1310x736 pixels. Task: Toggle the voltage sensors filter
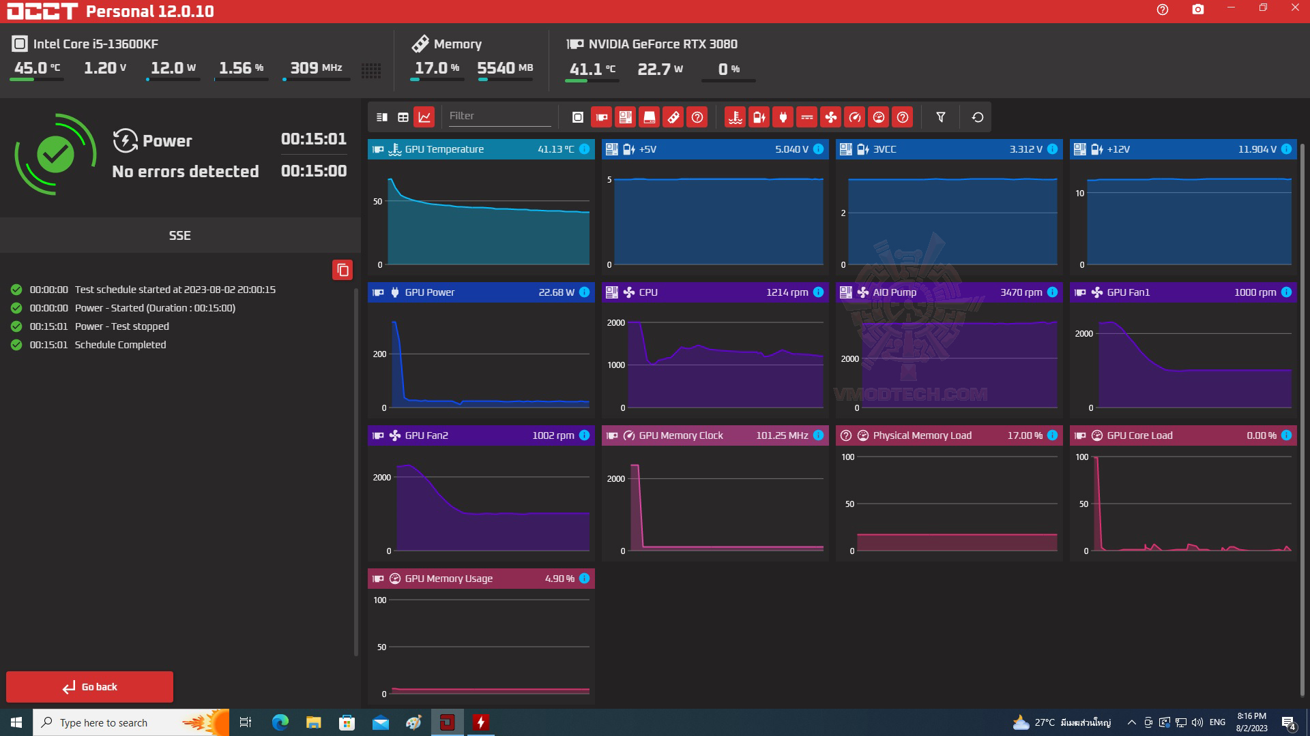pos(759,117)
